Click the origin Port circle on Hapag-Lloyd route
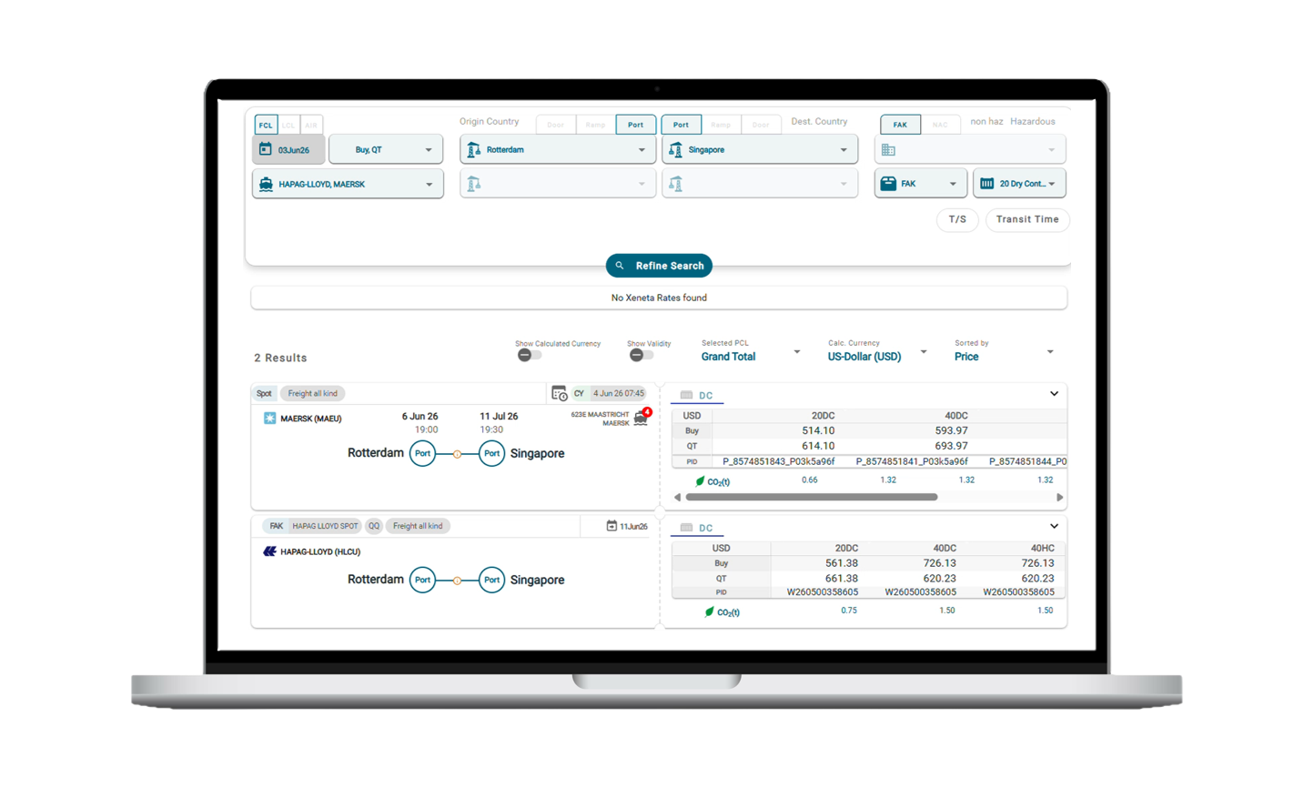1314x788 pixels. (422, 580)
